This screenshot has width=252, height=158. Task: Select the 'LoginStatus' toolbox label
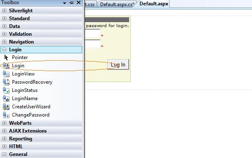(25, 90)
